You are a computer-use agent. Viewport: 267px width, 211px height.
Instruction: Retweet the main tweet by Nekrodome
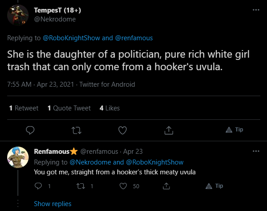tap(76, 131)
